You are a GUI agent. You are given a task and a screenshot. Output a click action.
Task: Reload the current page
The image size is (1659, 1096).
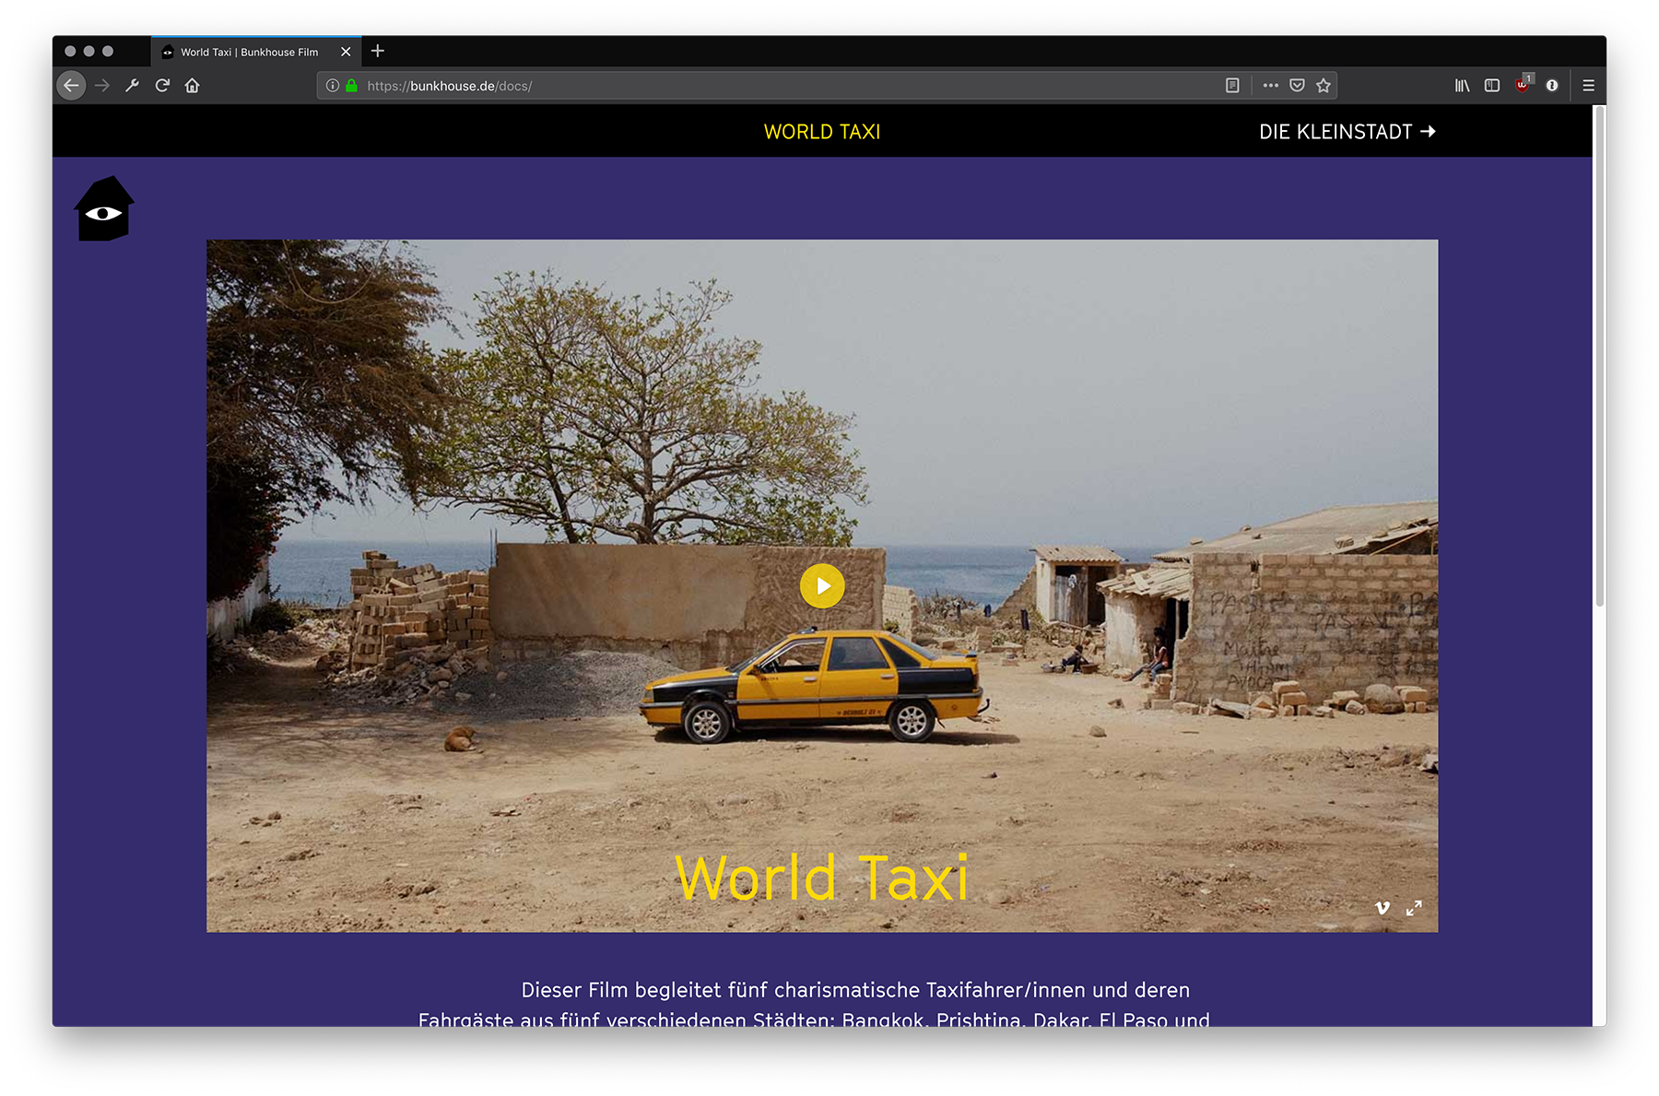[x=162, y=86]
